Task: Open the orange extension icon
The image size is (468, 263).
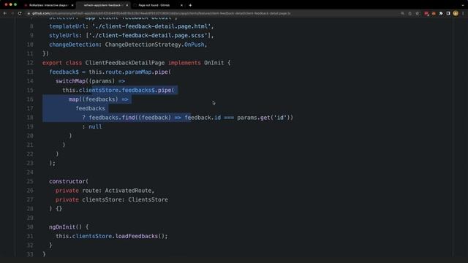Action: [434, 13]
